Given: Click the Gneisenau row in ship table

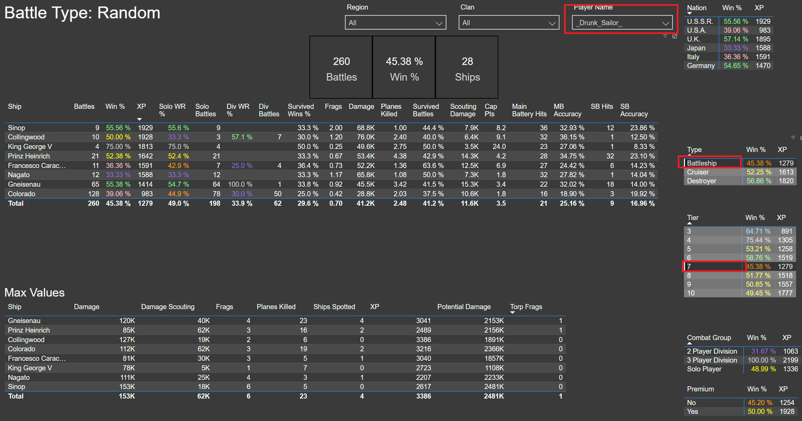Looking at the screenshot, I should coord(24,184).
